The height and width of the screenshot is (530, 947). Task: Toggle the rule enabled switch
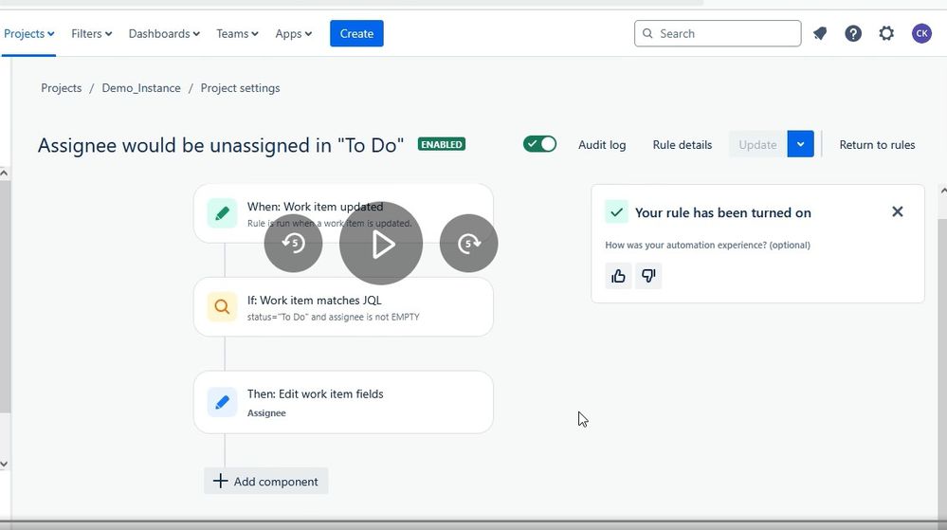coord(540,144)
